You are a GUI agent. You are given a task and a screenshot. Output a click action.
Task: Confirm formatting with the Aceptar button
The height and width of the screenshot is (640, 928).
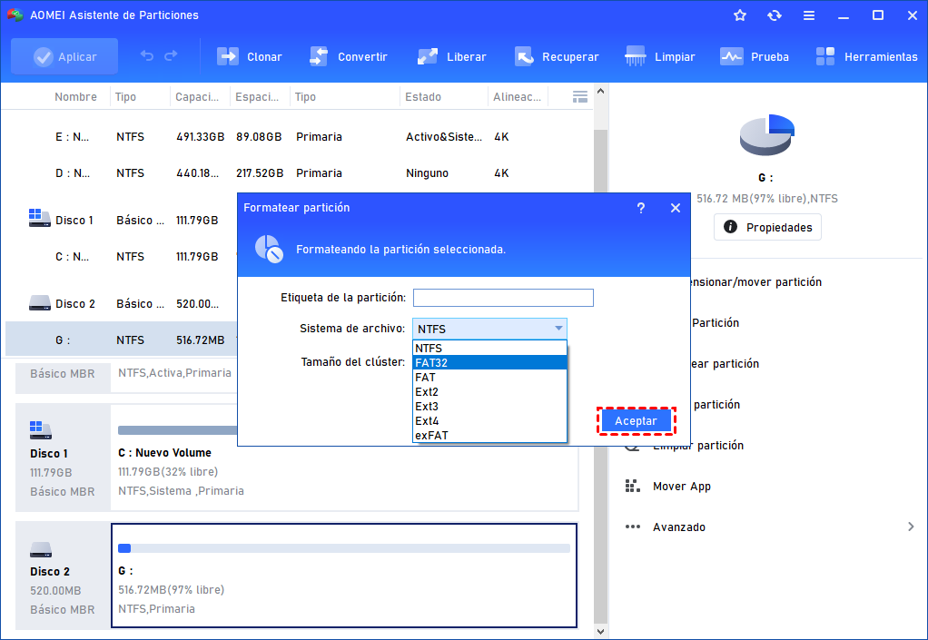[x=636, y=420]
